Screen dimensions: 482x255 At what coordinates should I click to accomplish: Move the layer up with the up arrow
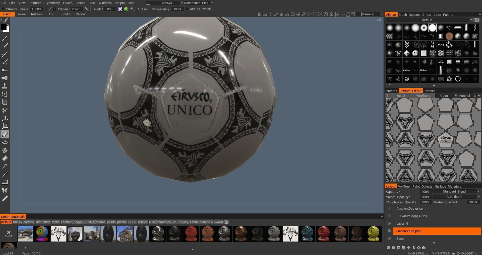pyautogui.click(x=409, y=247)
